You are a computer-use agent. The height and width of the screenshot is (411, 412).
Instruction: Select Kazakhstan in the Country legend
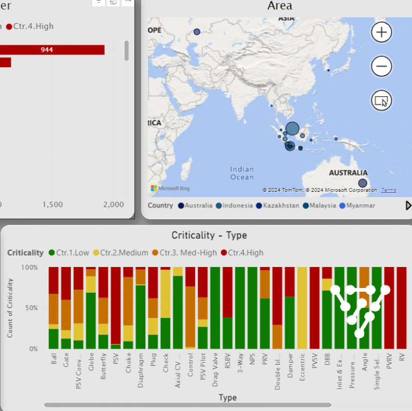[277, 205]
